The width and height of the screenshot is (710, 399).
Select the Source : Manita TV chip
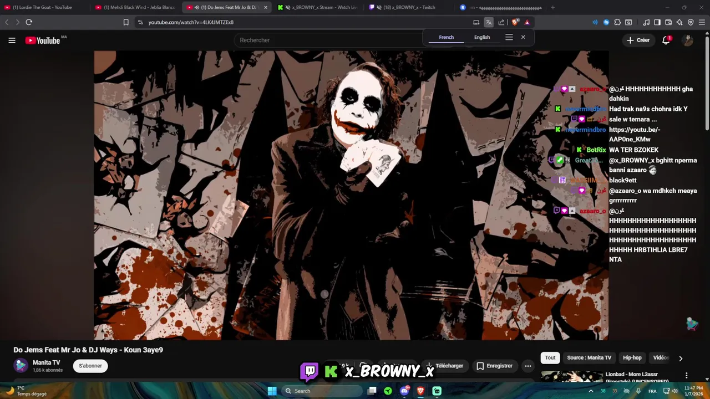tap(589, 358)
